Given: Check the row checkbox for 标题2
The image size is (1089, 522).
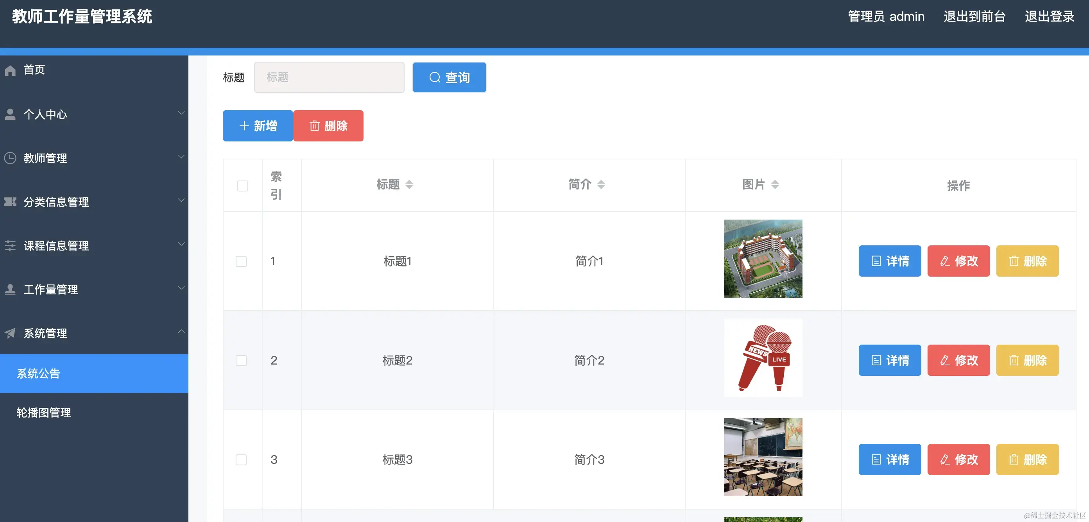Looking at the screenshot, I should click(242, 361).
